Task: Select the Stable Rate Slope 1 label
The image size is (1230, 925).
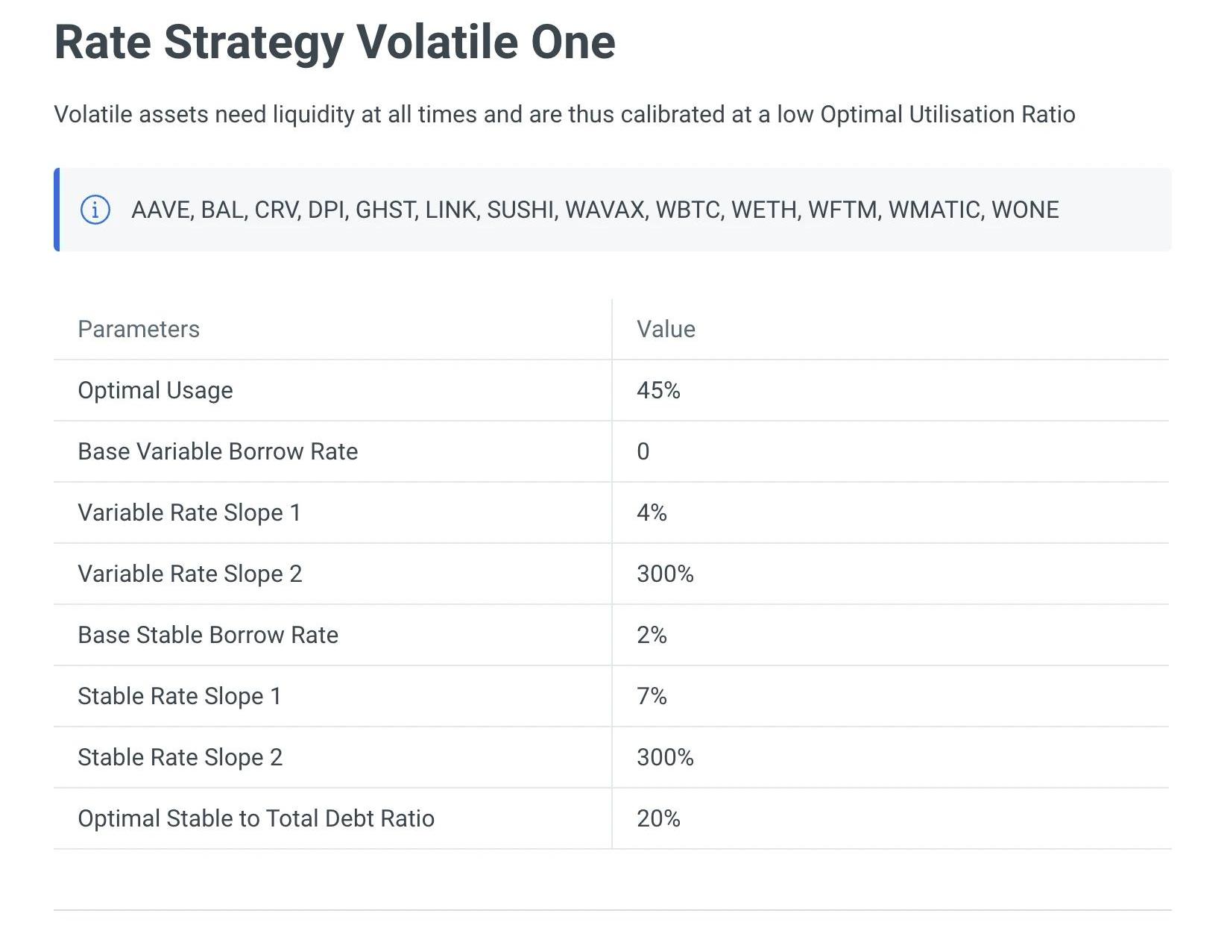Action: click(x=180, y=696)
